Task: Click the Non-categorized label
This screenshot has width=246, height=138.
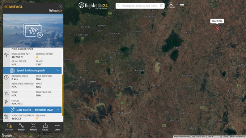Action: click(22, 49)
